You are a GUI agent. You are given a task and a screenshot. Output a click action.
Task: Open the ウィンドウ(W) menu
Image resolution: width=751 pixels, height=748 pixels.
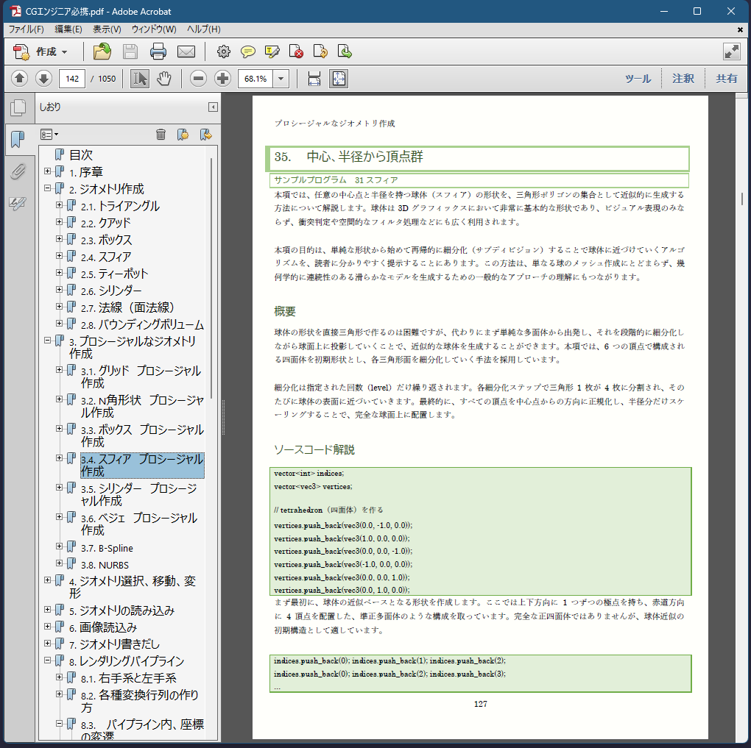click(154, 29)
